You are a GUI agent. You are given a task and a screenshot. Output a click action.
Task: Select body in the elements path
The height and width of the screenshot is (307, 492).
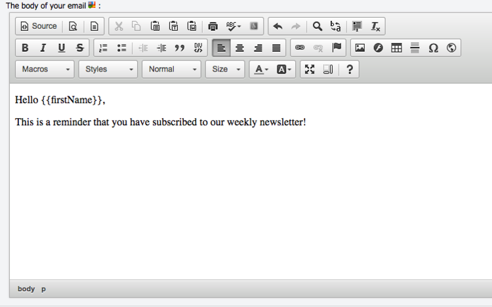click(26, 289)
